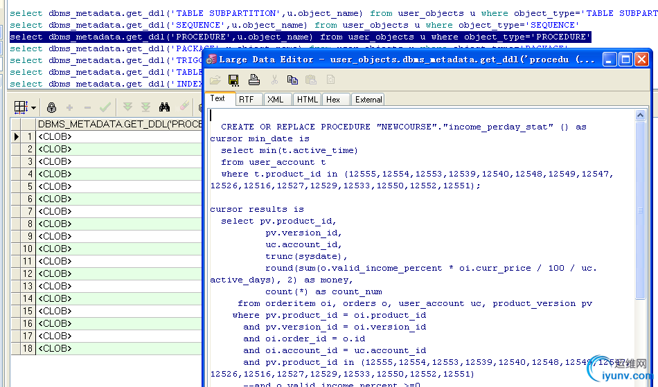Maximize the Large Data Editor window

625,60
